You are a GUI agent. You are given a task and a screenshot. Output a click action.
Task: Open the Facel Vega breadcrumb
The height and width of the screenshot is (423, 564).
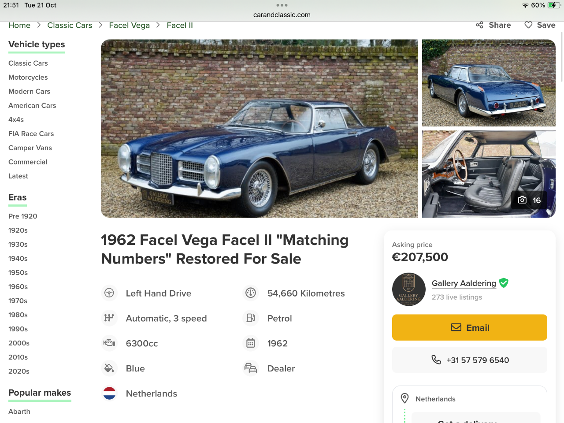(x=129, y=26)
